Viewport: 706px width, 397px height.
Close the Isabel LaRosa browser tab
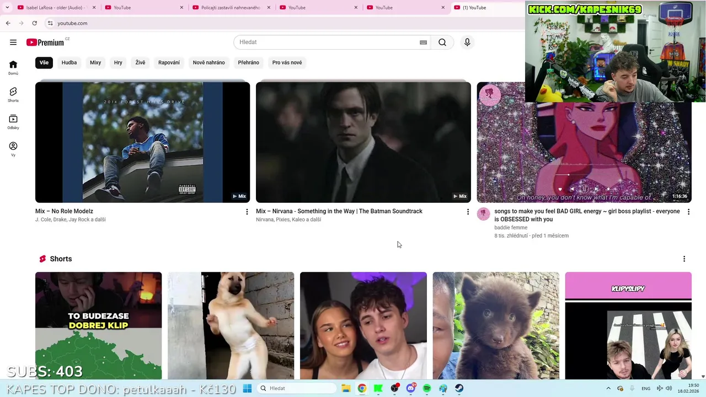(94, 8)
